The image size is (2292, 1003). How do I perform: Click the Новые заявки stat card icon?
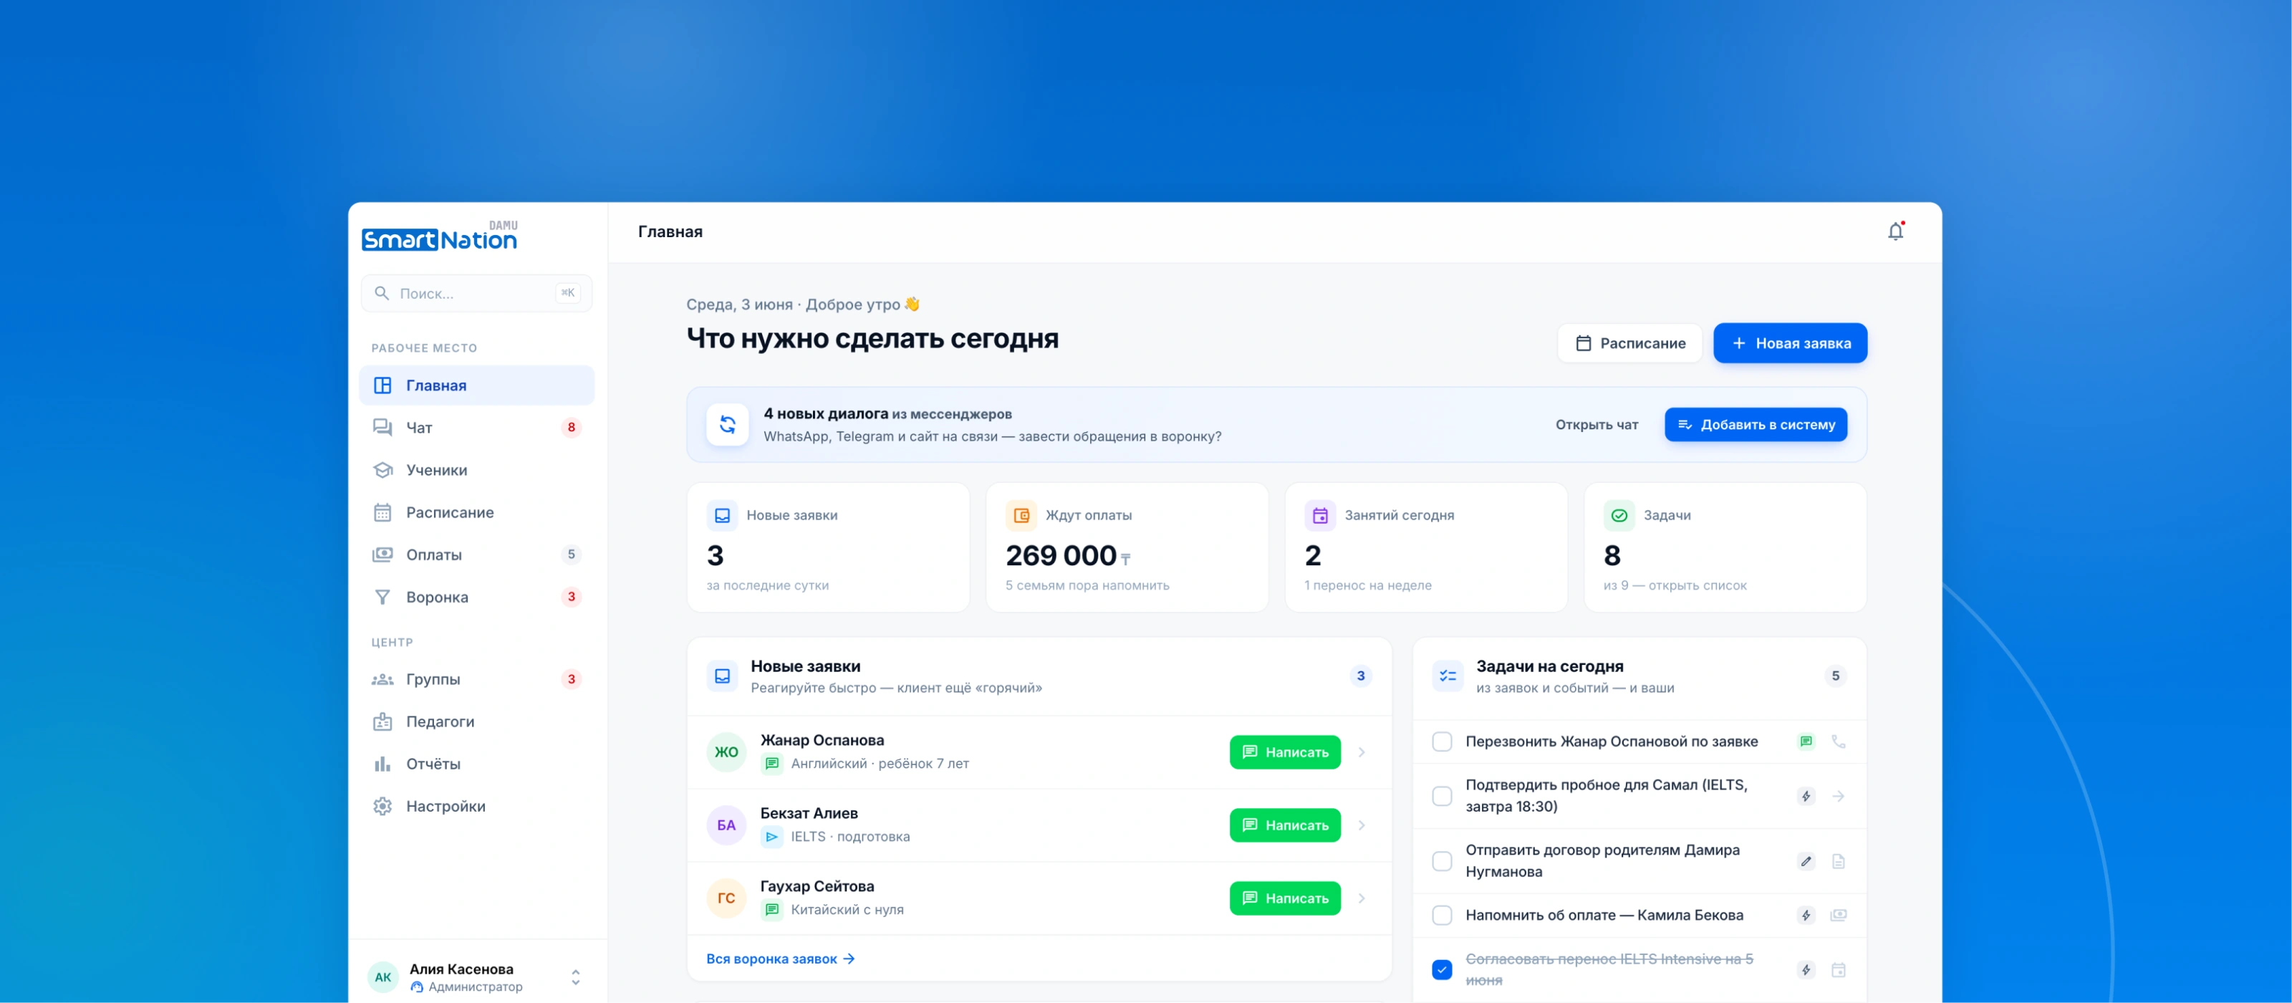click(721, 515)
